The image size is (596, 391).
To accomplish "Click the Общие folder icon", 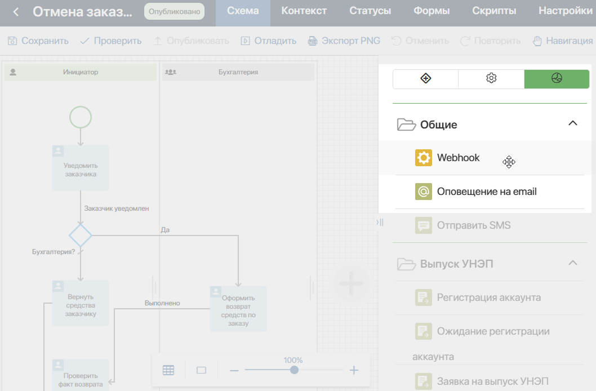I will pyautogui.click(x=406, y=125).
